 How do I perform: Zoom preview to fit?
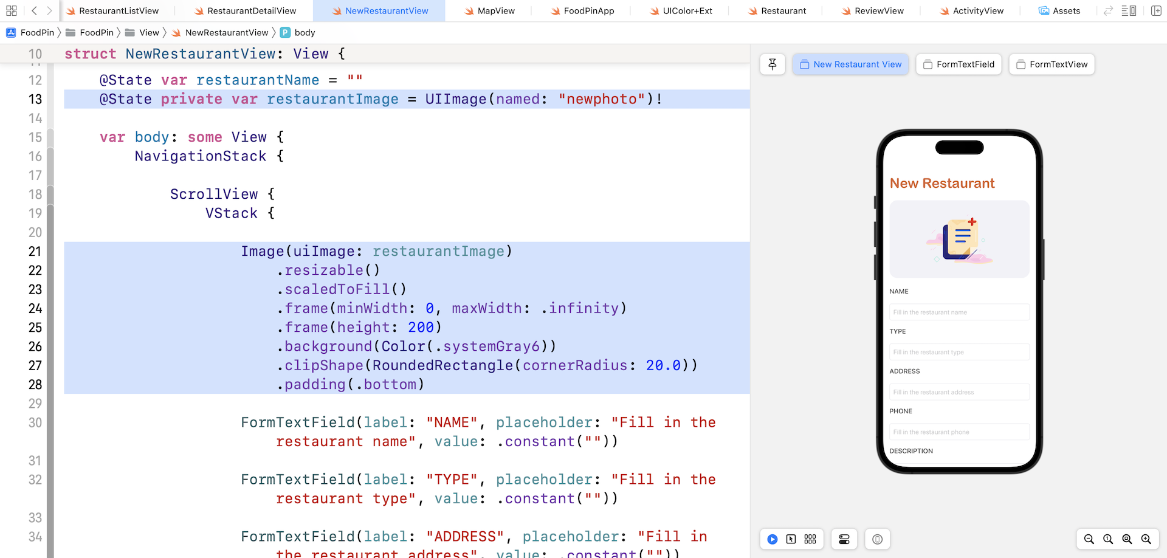[x=1127, y=539]
